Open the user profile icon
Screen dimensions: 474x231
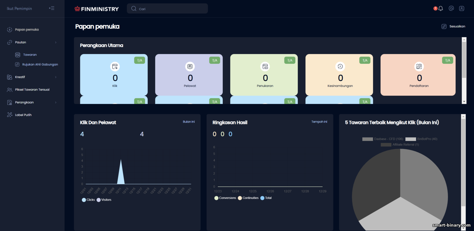pyautogui.click(x=462, y=9)
